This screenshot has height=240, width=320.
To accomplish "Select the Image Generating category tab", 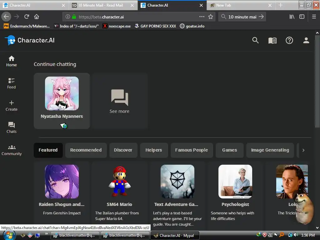I will (270, 150).
